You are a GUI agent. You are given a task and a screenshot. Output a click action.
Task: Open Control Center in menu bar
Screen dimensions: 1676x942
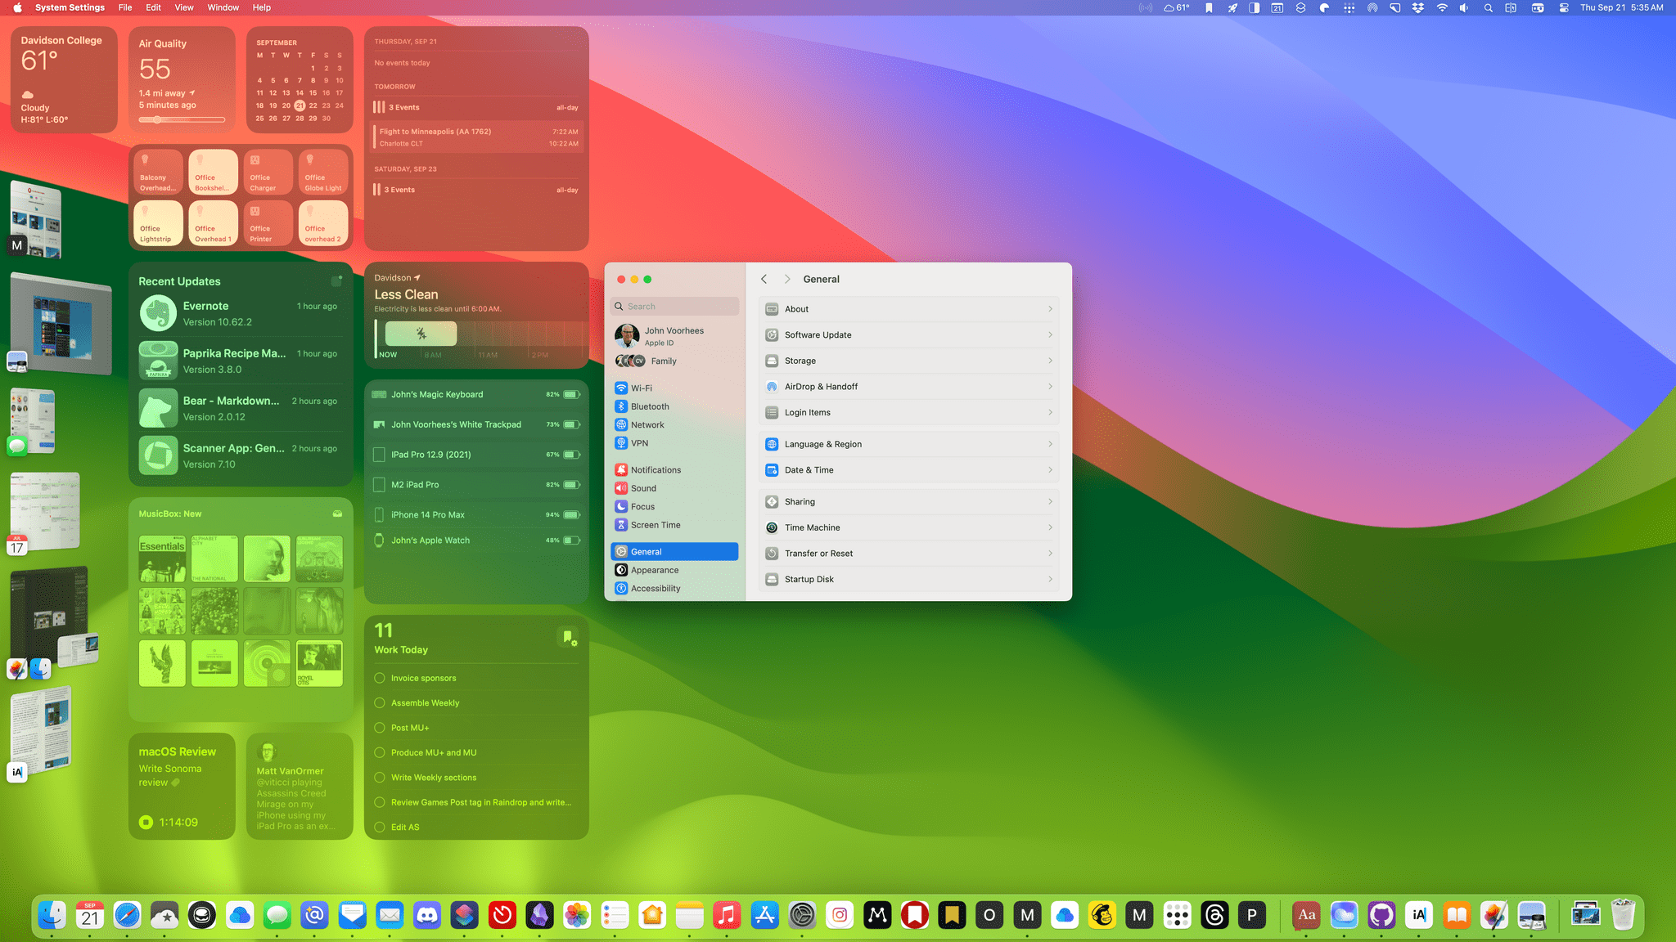[x=1564, y=7]
